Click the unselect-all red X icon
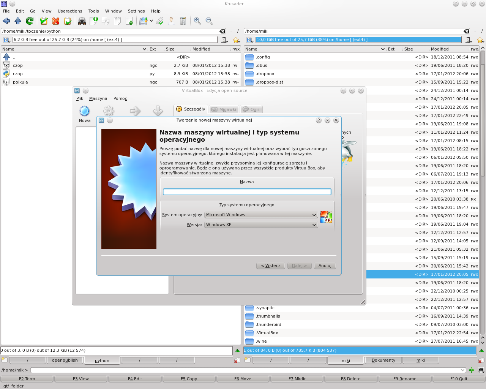This screenshot has width=486, height=389. click(x=56, y=21)
